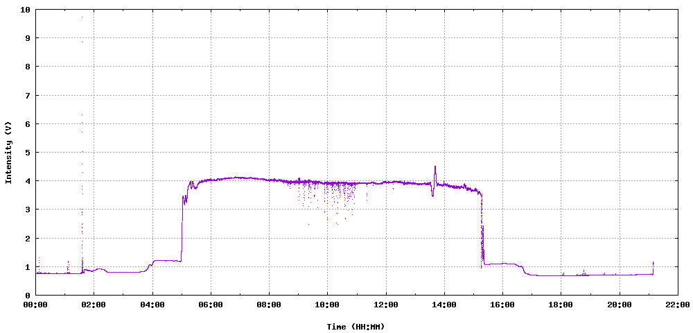Click the 02:00 time axis label

(94, 305)
